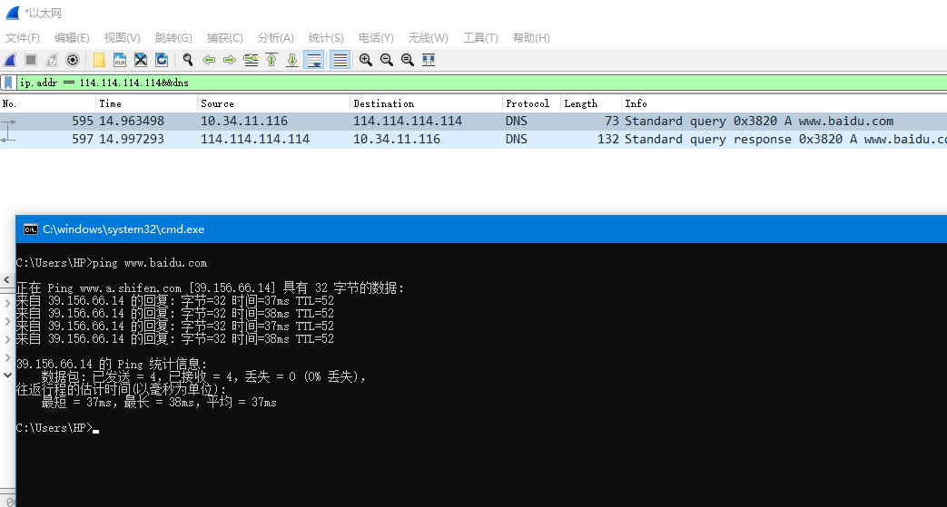Open the 文件(F) menu
Viewport: 947px width, 507px height.
23,38
